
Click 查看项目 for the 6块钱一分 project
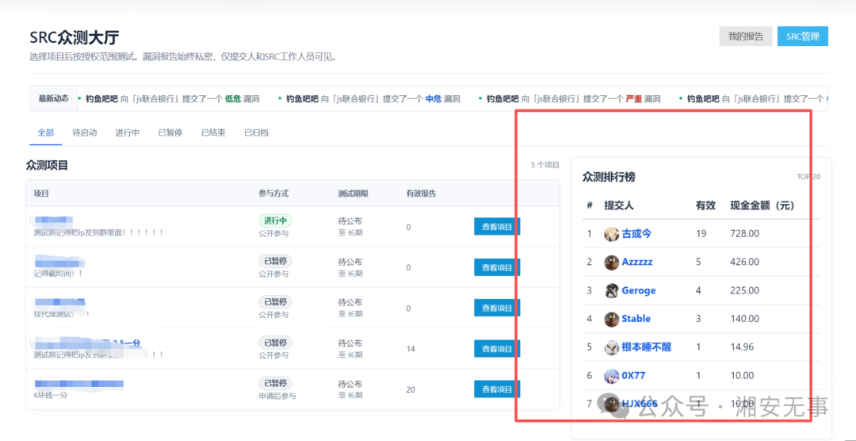point(497,389)
